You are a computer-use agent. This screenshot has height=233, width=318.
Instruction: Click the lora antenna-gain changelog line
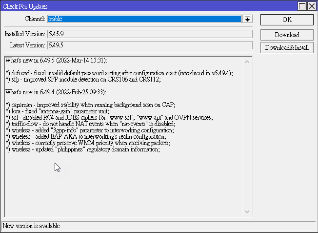click(57, 111)
